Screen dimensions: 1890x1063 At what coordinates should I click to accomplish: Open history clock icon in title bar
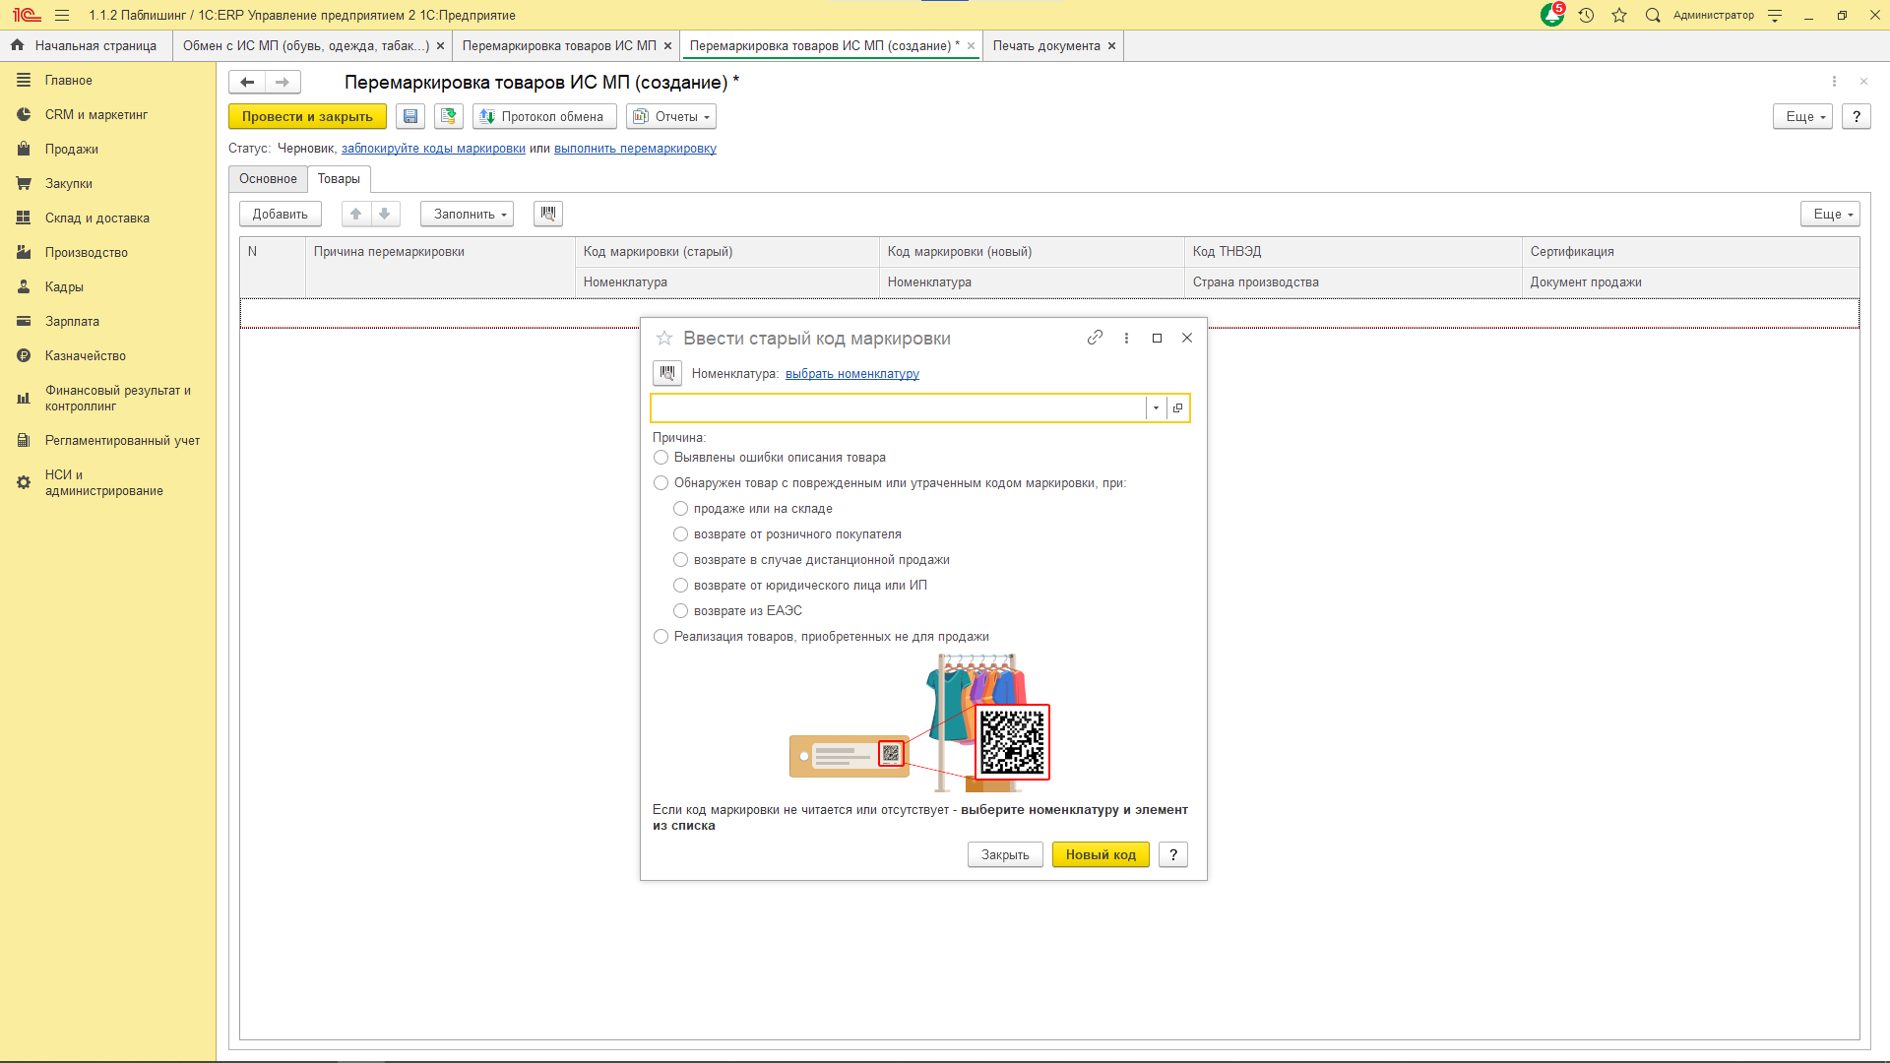pos(1586,15)
